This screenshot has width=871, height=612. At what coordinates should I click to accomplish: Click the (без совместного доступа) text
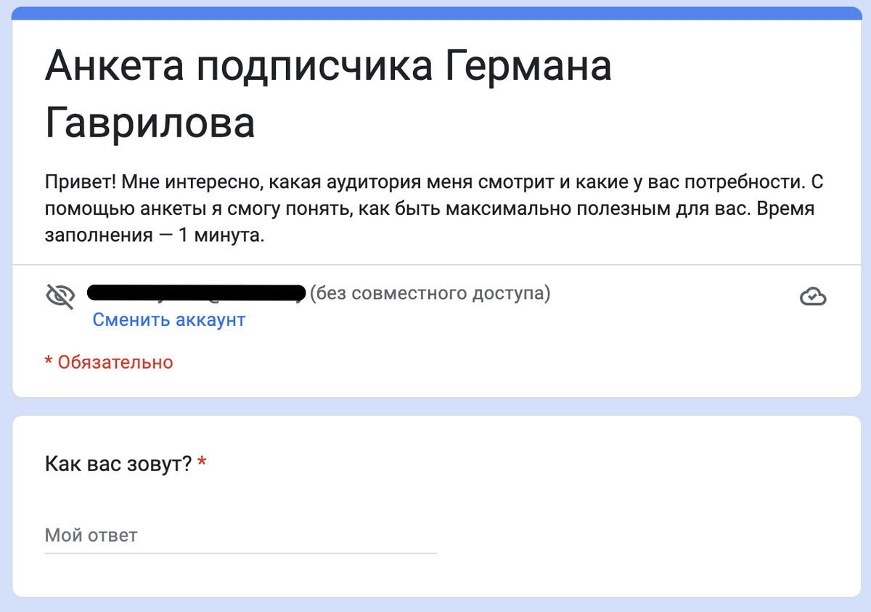(x=430, y=293)
